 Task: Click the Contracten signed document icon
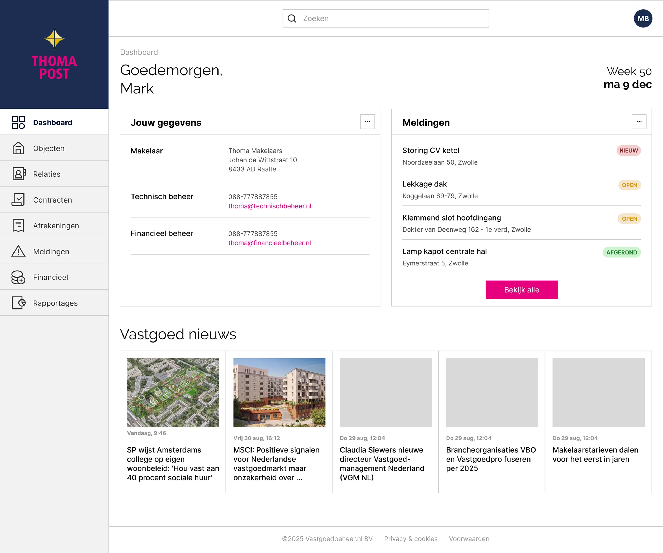click(x=18, y=200)
